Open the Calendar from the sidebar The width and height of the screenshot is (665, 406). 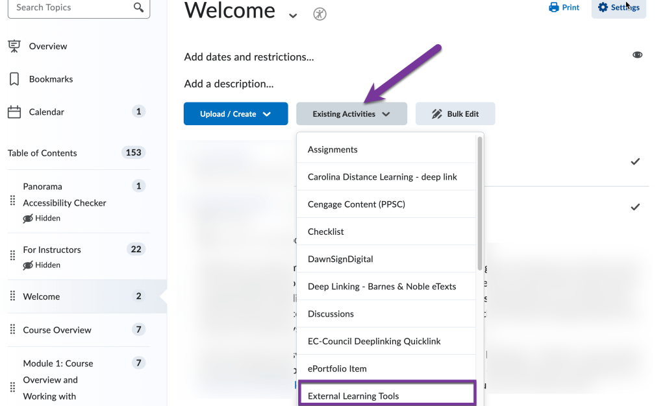(x=14, y=111)
